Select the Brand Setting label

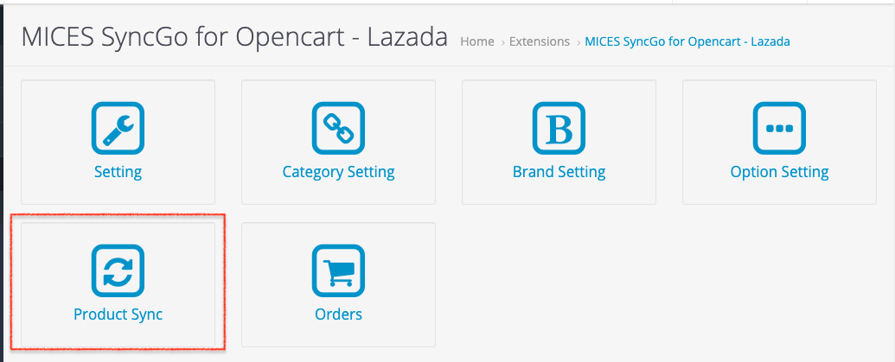coord(559,172)
